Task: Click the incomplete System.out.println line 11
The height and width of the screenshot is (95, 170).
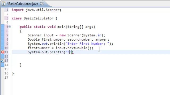Action: pos(50,52)
